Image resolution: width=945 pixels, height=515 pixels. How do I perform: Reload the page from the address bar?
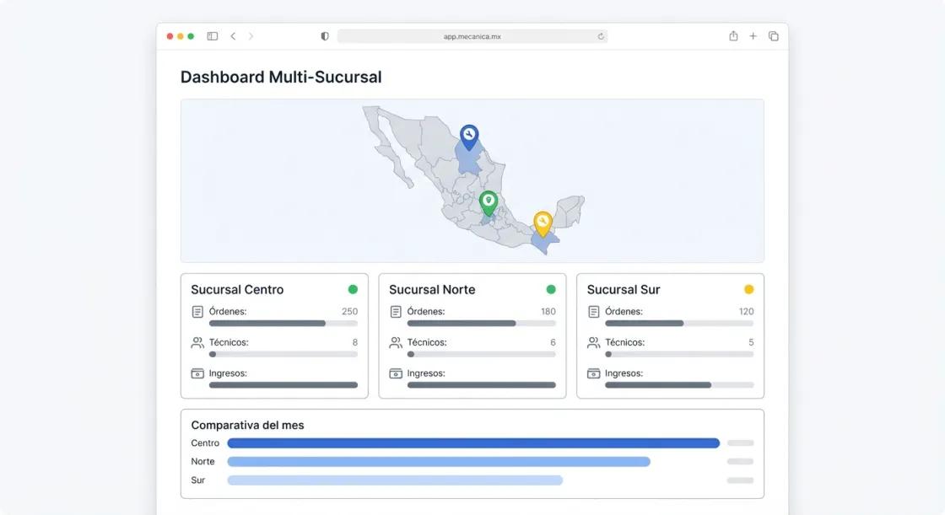point(599,35)
